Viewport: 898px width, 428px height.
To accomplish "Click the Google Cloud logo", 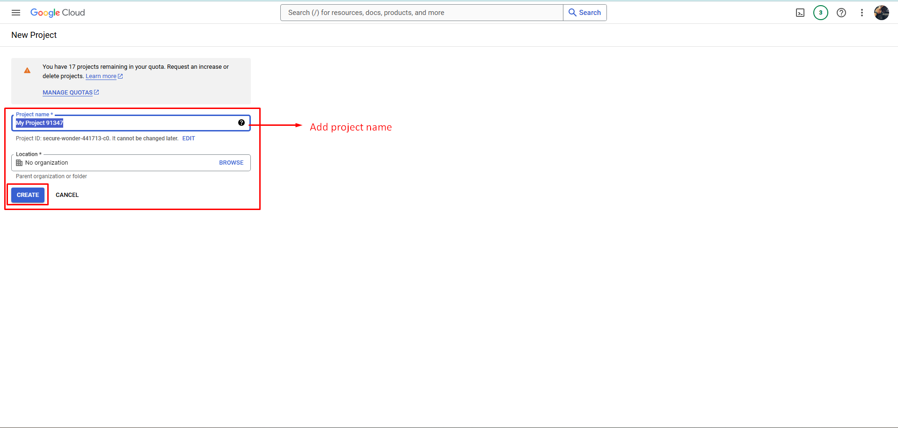I will coord(58,13).
